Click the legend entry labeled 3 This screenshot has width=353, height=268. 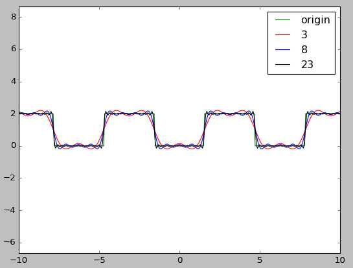point(304,35)
